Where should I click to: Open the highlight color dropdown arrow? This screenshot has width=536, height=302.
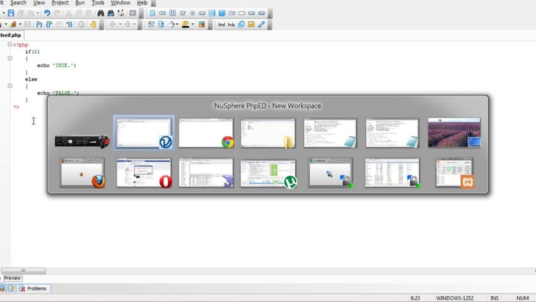point(192,24)
